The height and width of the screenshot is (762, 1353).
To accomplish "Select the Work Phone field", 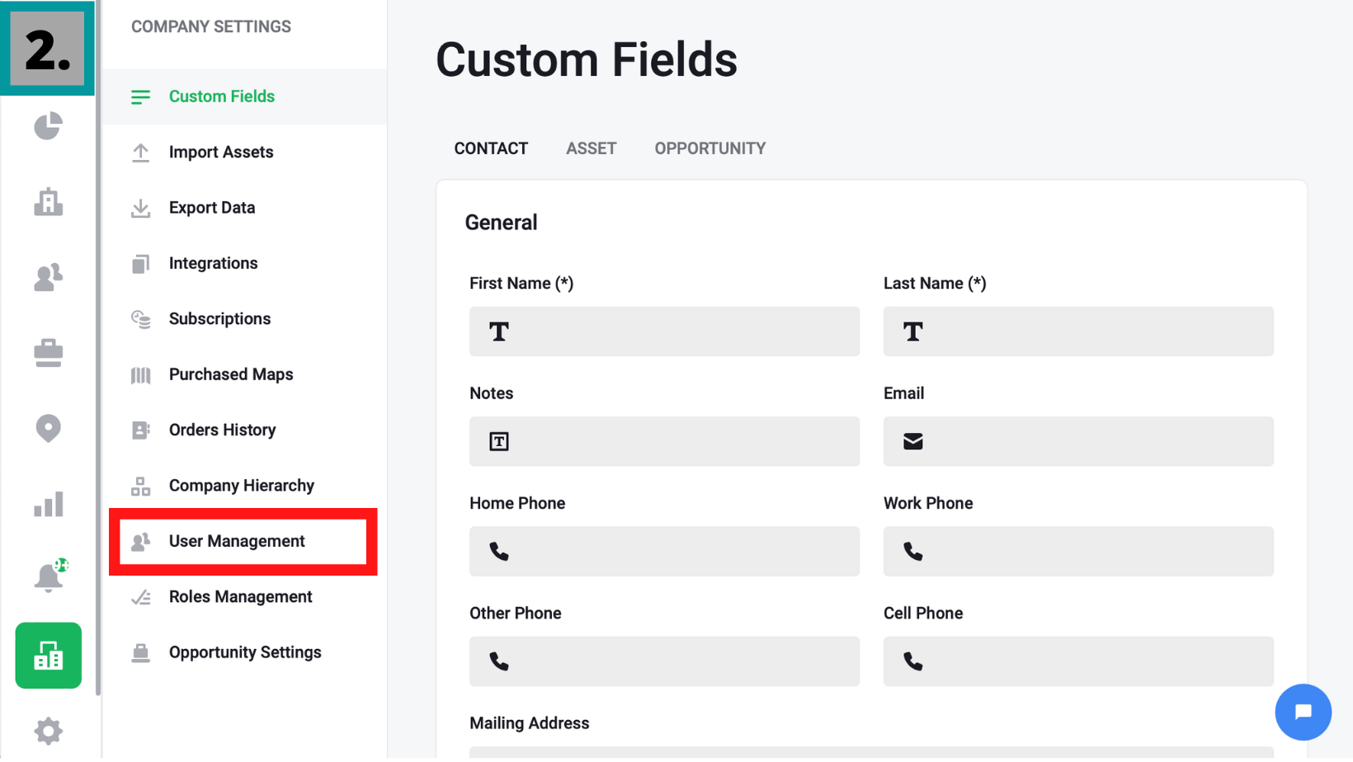I will (1077, 551).
